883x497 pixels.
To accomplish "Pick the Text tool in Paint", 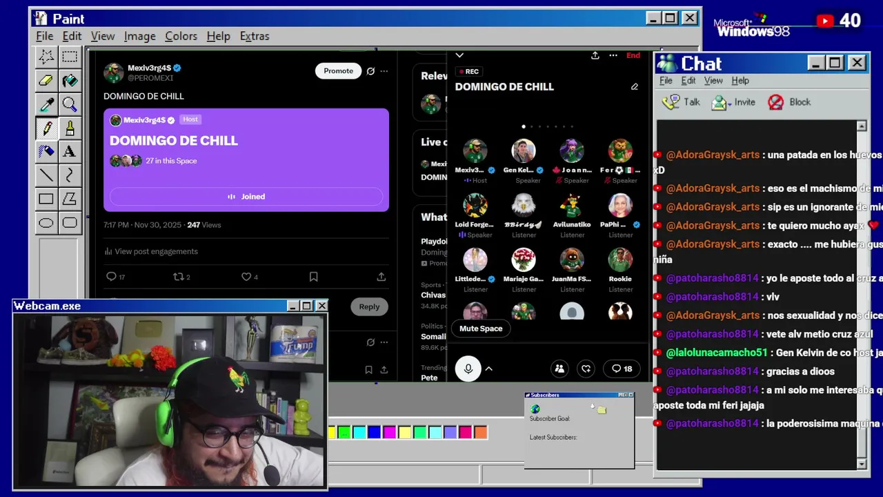I will (x=70, y=152).
